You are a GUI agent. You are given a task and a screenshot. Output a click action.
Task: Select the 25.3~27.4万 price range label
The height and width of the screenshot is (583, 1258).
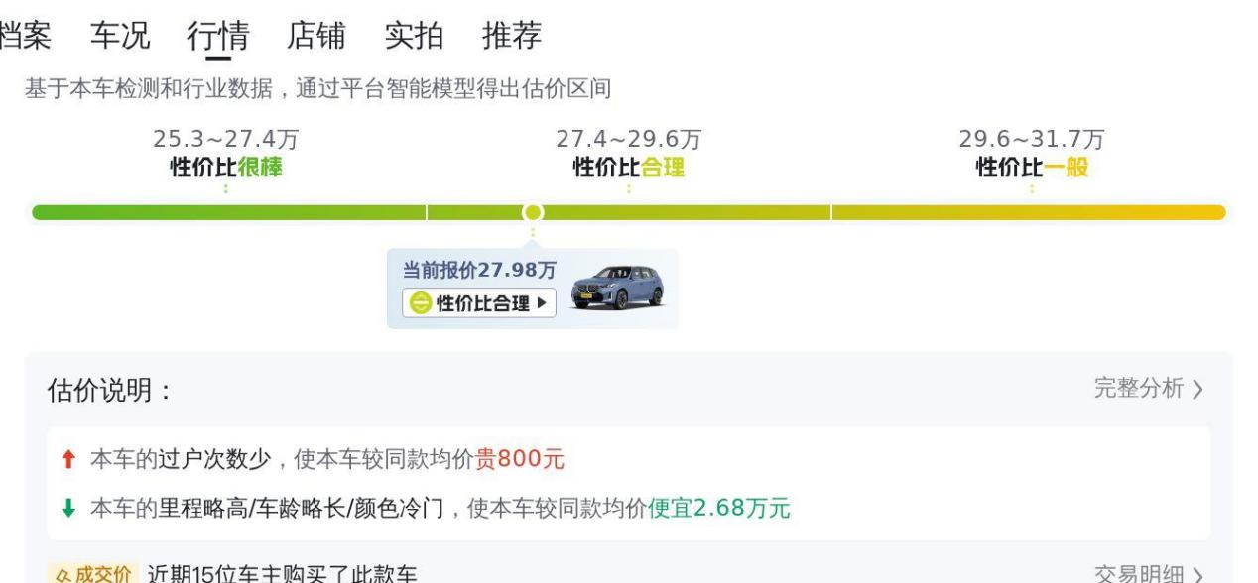point(225,140)
